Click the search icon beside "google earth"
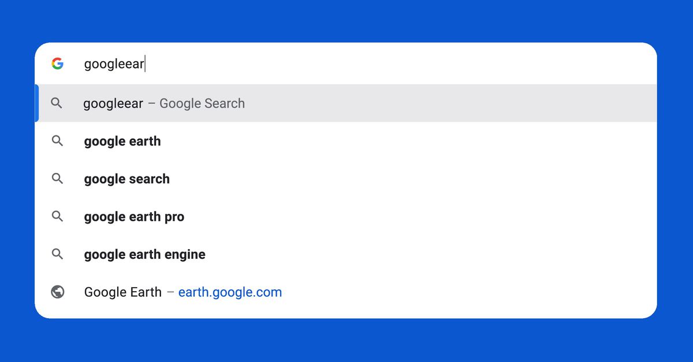Viewport: 693px width, 362px height. tap(57, 141)
